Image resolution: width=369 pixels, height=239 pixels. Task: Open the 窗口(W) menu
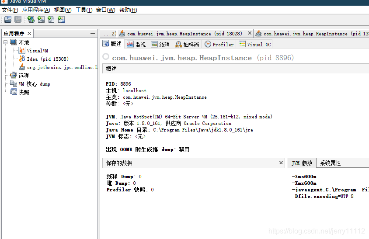click(x=106, y=10)
